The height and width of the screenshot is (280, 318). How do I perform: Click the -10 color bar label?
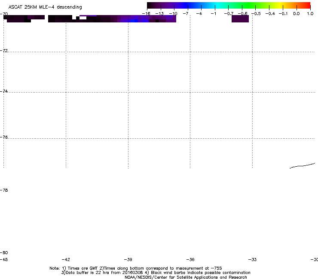pyautogui.click(x=173, y=14)
